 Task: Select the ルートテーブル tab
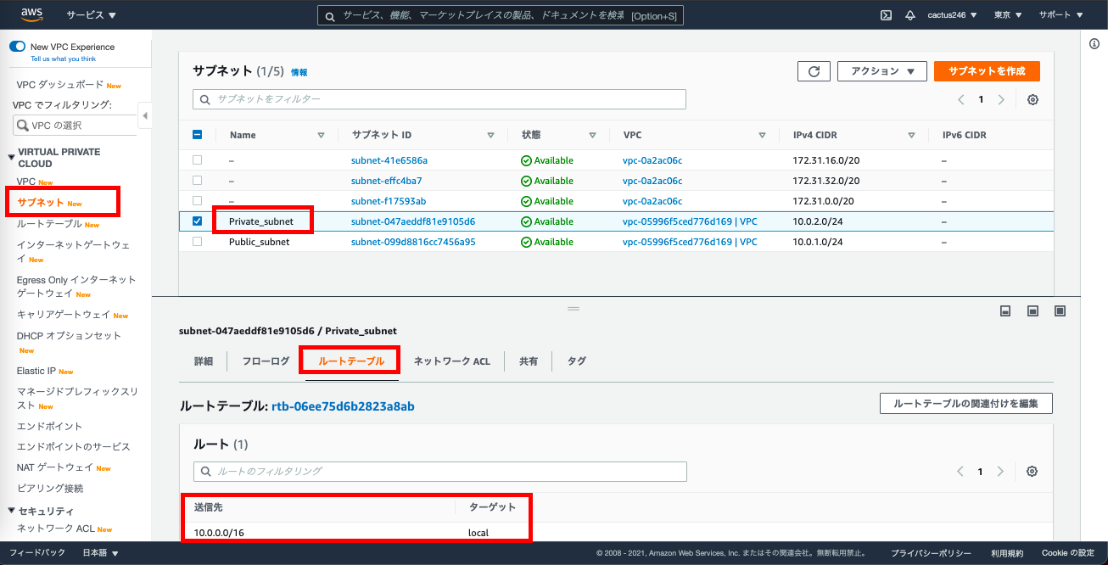[x=350, y=361]
